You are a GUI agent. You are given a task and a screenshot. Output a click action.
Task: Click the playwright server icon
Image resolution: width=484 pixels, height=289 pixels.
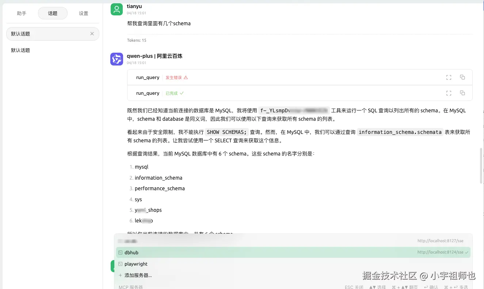pos(120,264)
